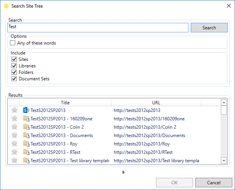Click the greyed-out OK button
Image resolution: width=235 pixels, height=190 pixels.
click(174, 182)
